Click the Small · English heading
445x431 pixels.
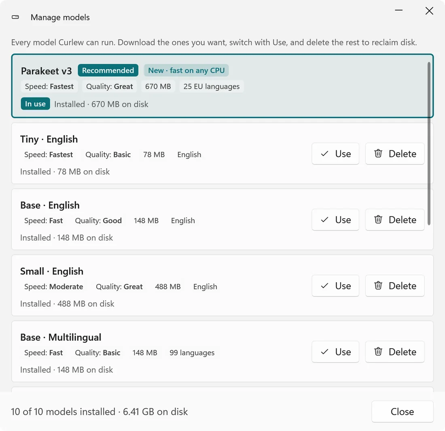coord(52,271)
